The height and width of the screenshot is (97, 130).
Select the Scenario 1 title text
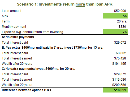point(65,4)
